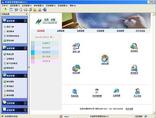The width and height of the screenshot is (156, 118).
Task: Click the 锁定应用 lavender row
Action: pos(45,48)
